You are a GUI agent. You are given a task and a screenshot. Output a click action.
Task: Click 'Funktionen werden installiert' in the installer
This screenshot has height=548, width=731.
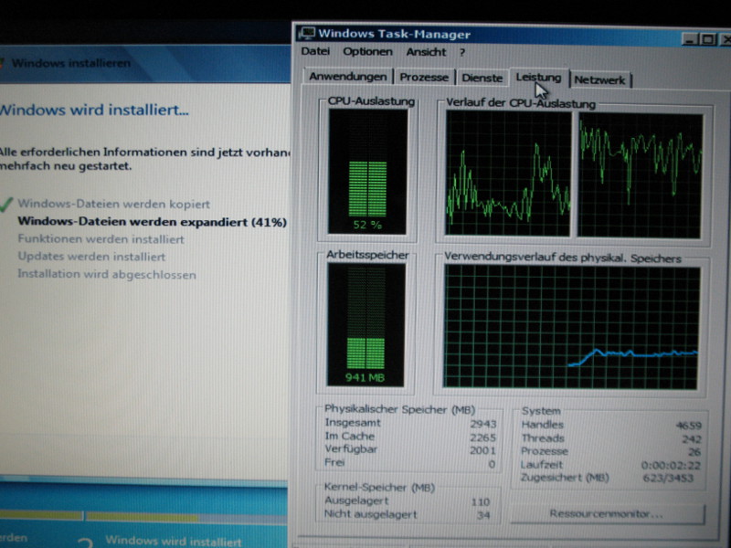(101, 239)
